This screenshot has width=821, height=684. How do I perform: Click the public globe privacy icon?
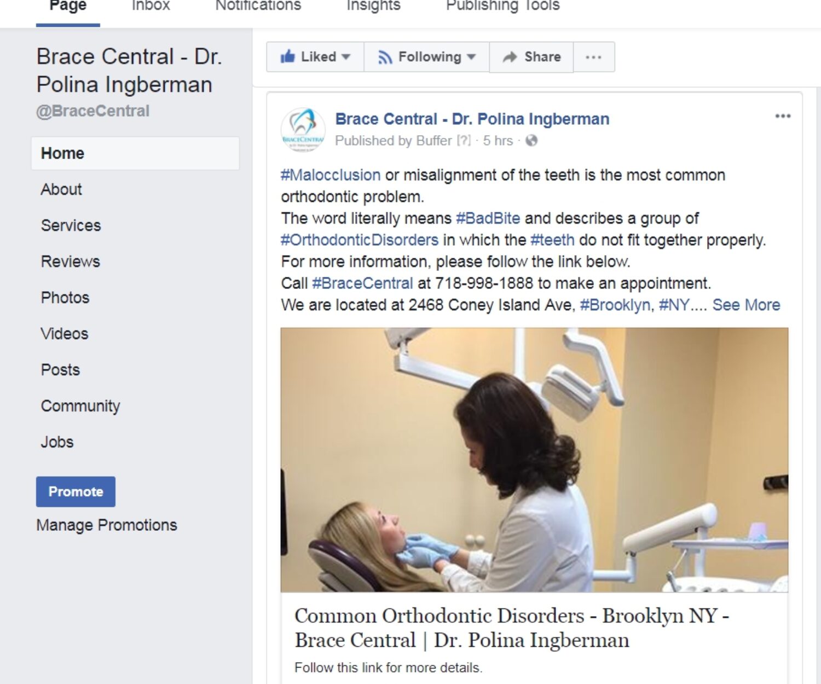click(x=531, y=141)
